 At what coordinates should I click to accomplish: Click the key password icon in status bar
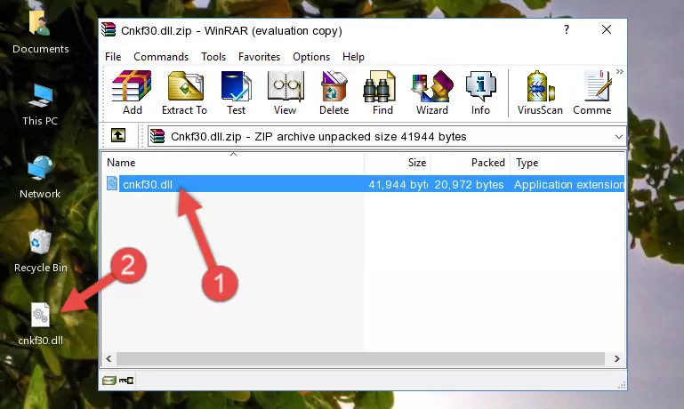(x=126, y=381)
